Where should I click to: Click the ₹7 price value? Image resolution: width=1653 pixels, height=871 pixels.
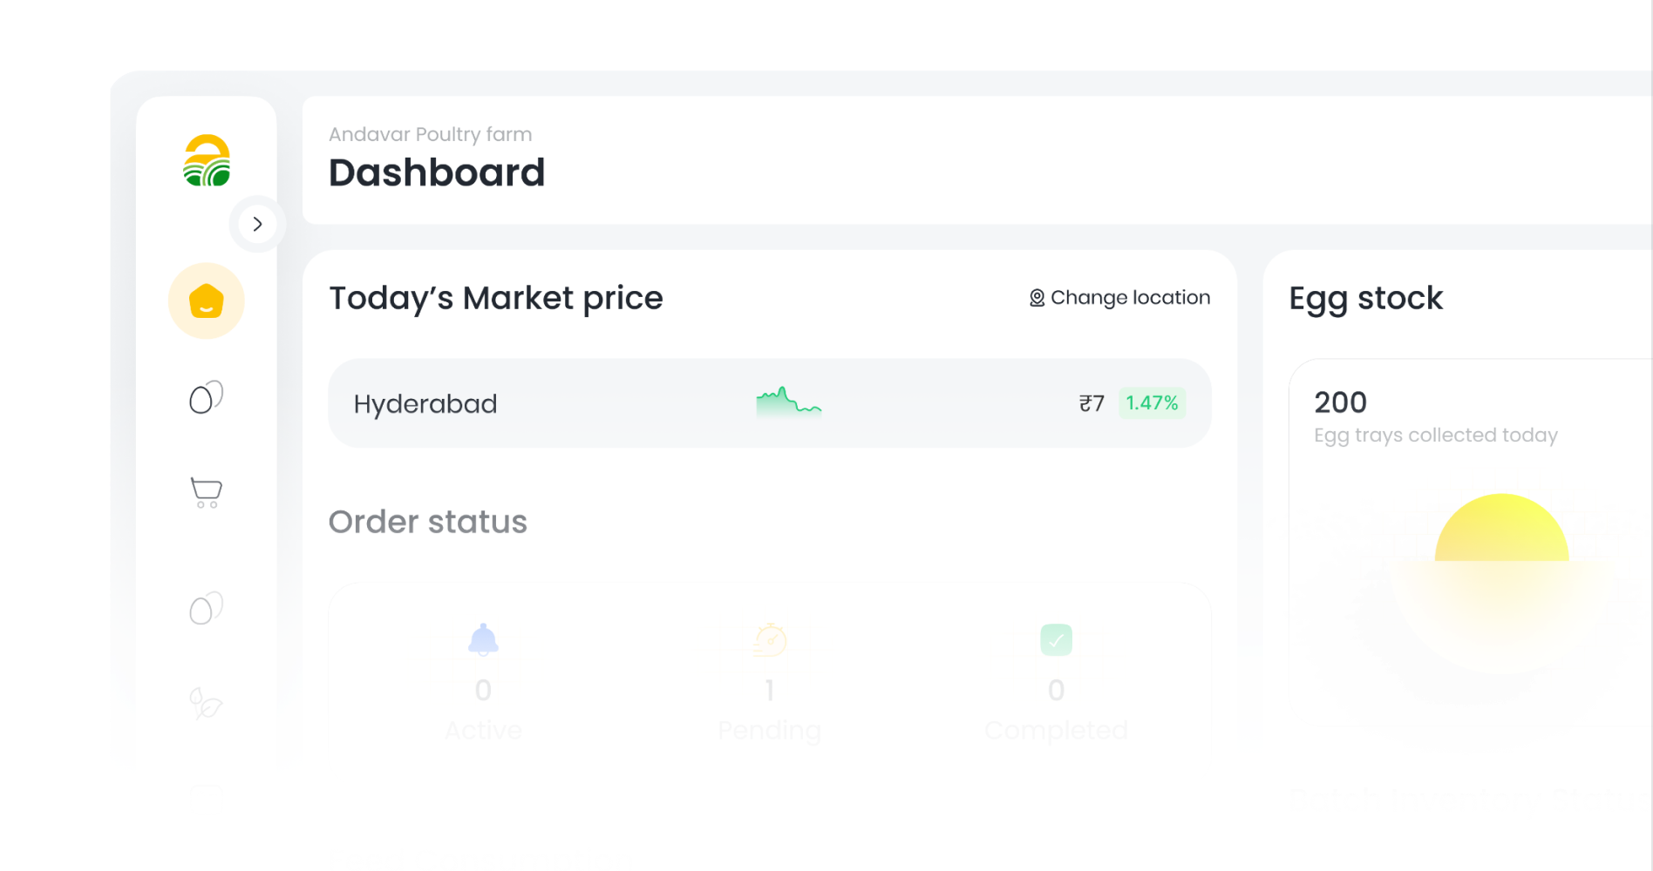(1092, 403)
